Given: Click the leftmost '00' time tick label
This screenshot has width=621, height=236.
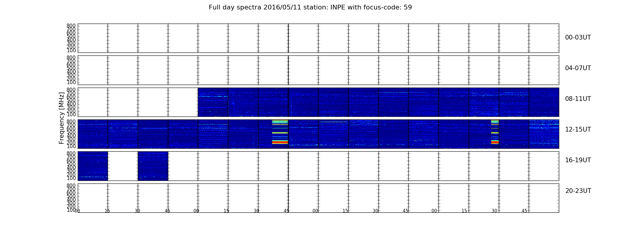Looking at the screenshot, I should point(77,211).
